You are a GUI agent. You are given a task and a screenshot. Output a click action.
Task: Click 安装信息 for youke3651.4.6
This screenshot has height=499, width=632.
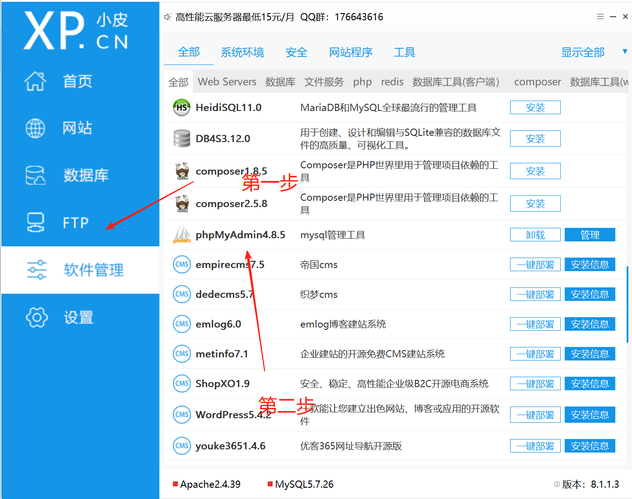pos(590,446)
